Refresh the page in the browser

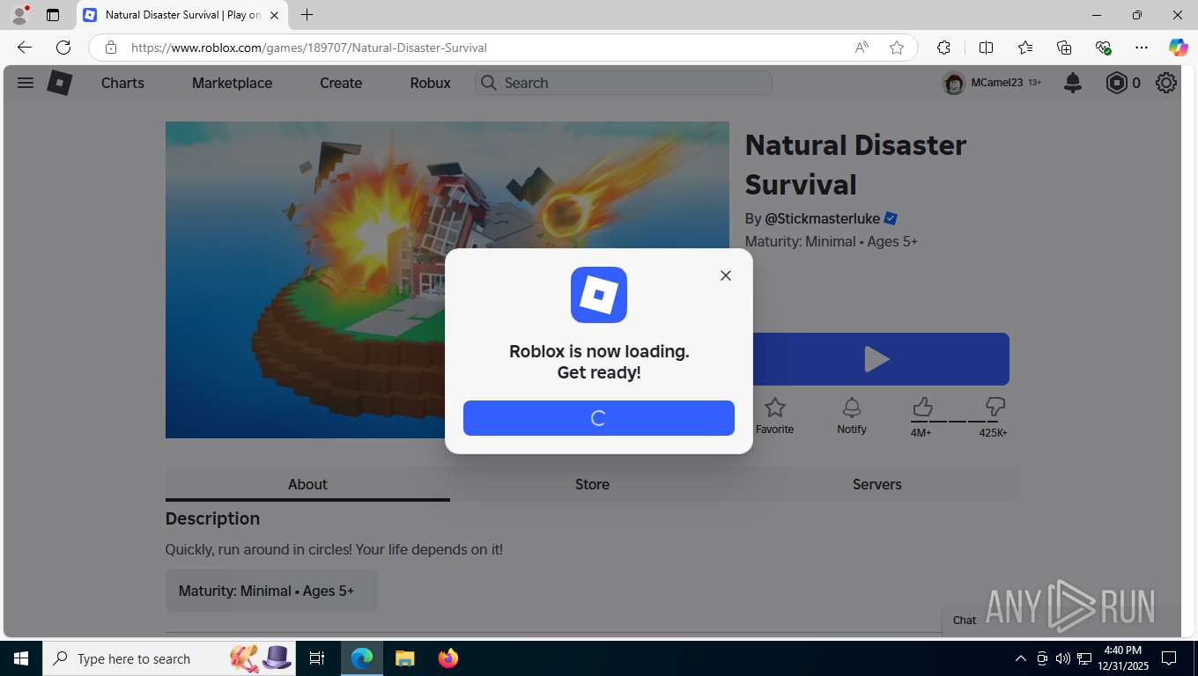[x=63, y=48]
